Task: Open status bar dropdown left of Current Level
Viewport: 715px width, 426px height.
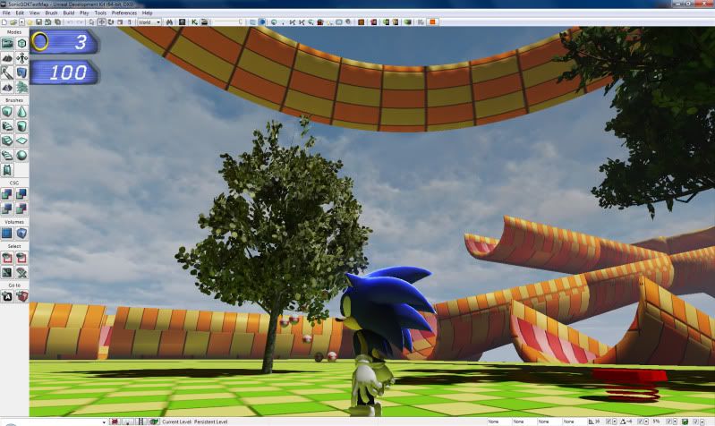Action: (104, 422)
